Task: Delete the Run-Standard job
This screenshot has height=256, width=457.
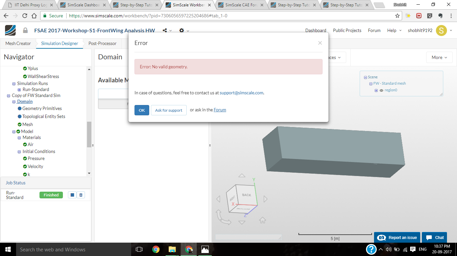Action: click(x=81, y=195)
